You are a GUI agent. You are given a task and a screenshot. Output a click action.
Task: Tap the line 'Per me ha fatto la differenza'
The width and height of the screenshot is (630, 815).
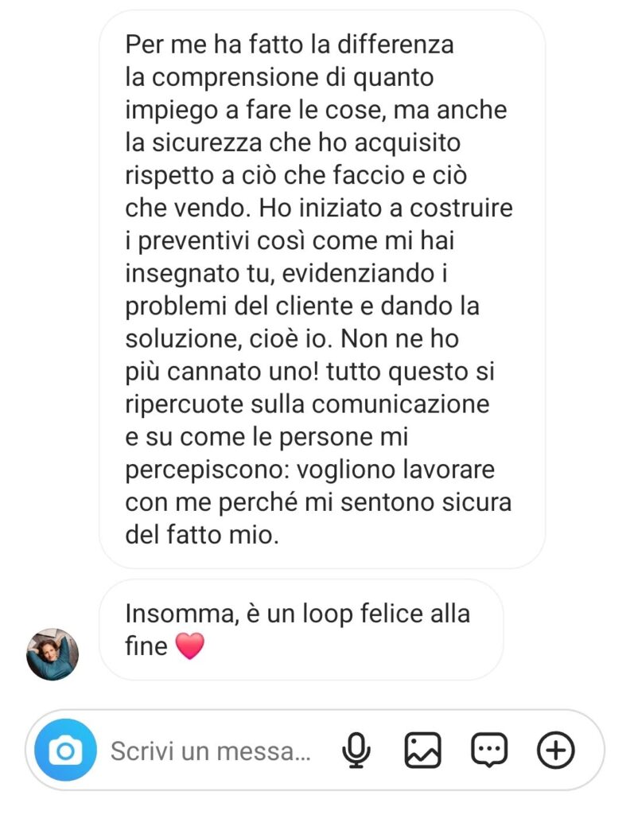point(290,45)
